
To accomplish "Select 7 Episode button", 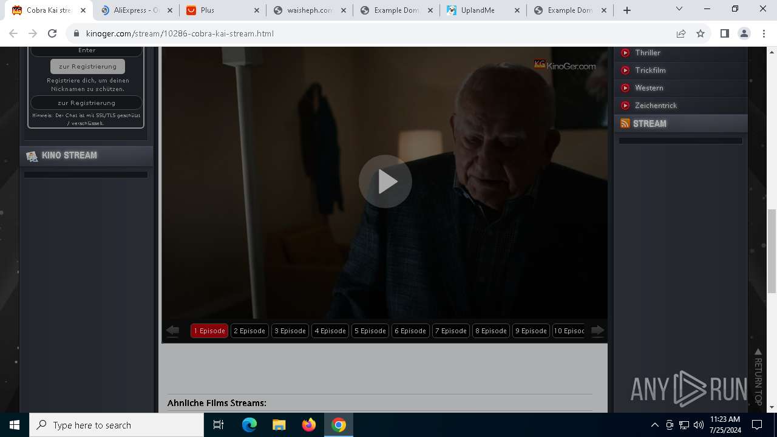I will 451,331.
